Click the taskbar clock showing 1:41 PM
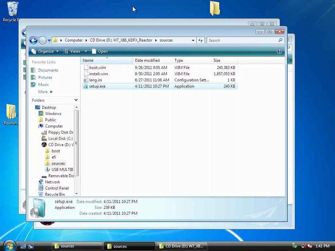The image size is (335, 251). tap(322, 246)
